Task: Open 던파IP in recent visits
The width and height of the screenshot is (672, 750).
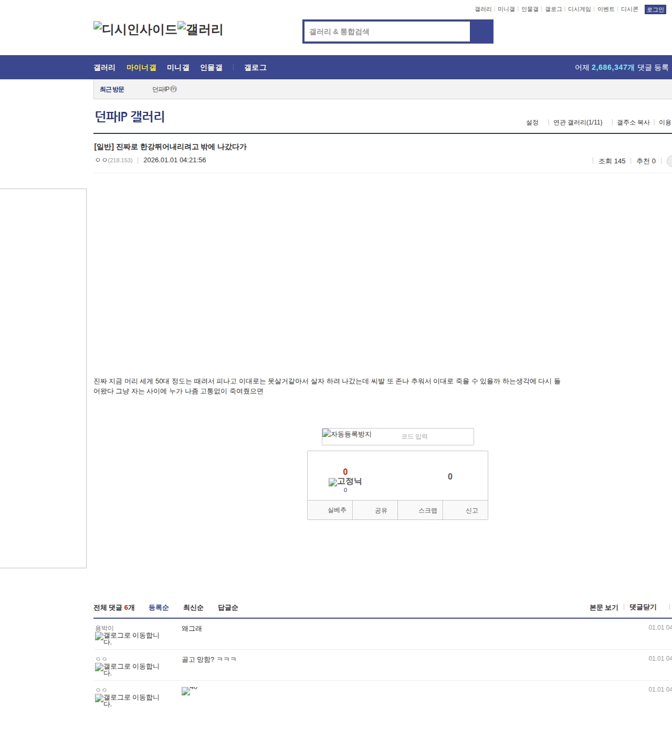Action: (164, 89)
